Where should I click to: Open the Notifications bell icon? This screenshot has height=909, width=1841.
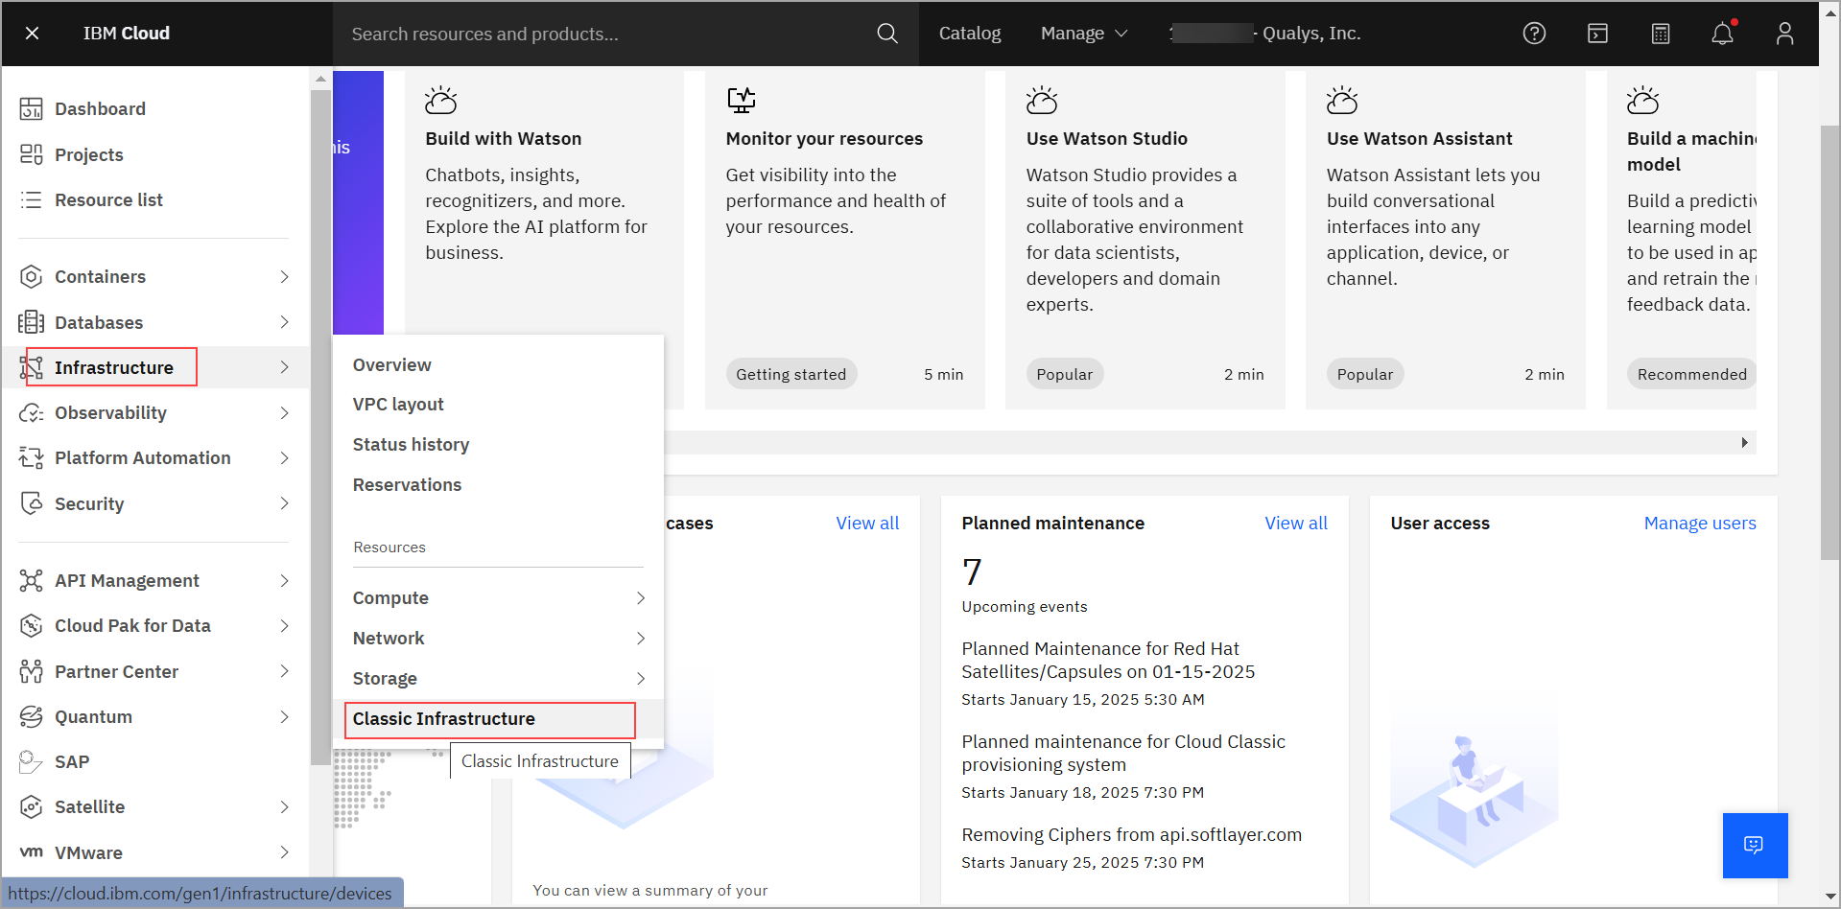point(1723,34)
